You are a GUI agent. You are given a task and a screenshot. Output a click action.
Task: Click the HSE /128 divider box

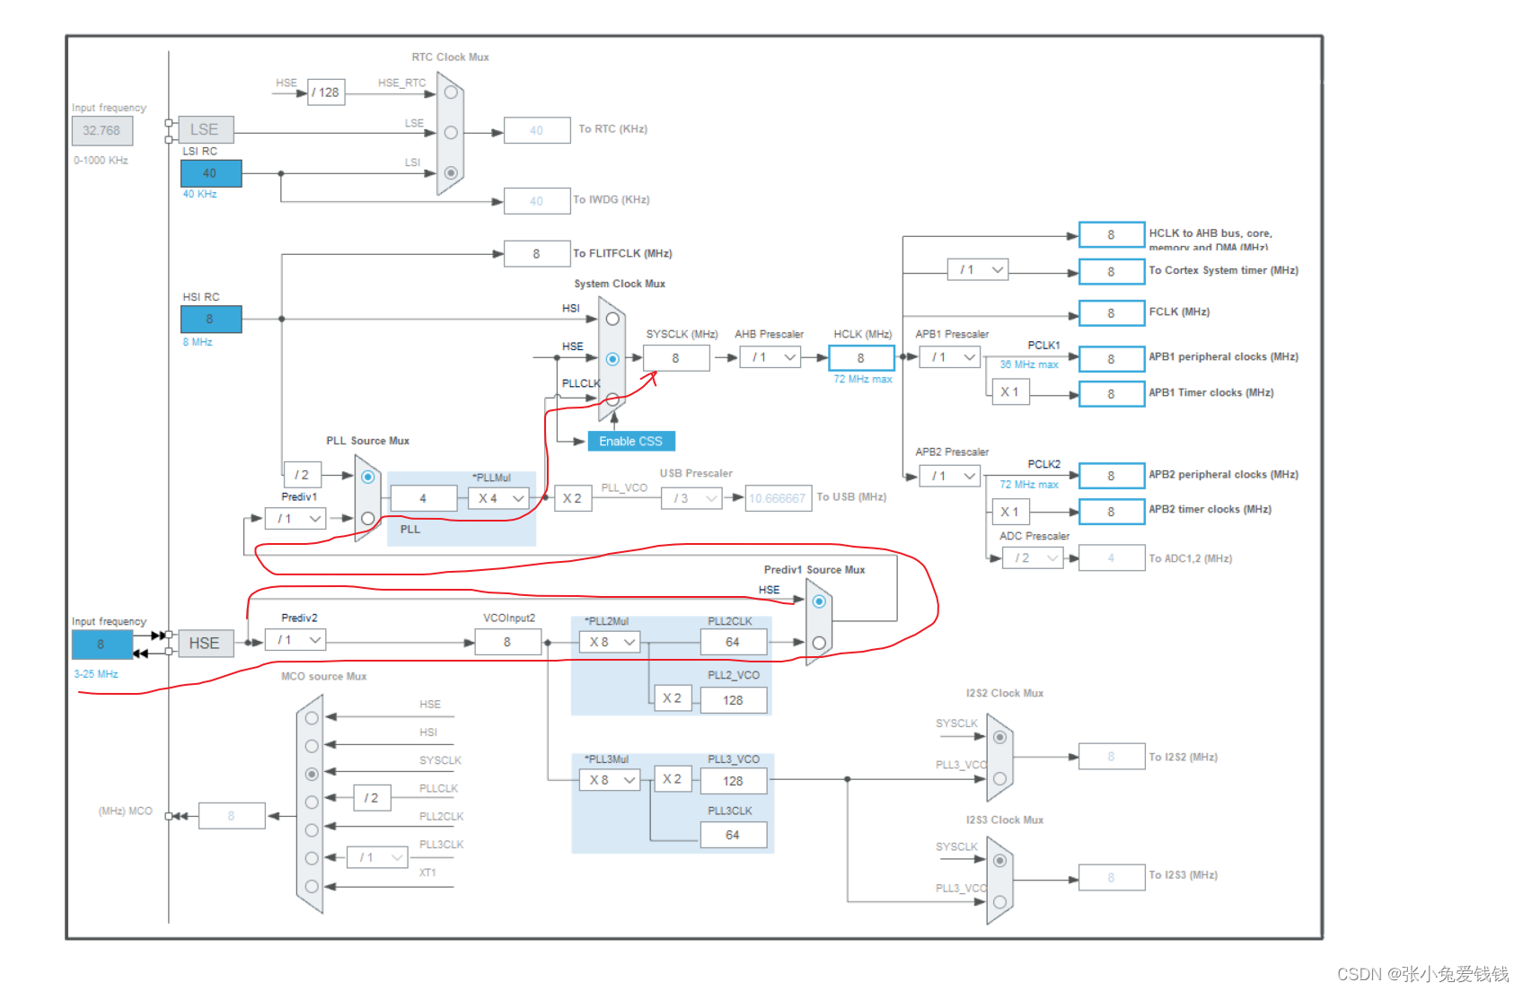point(326,92)
